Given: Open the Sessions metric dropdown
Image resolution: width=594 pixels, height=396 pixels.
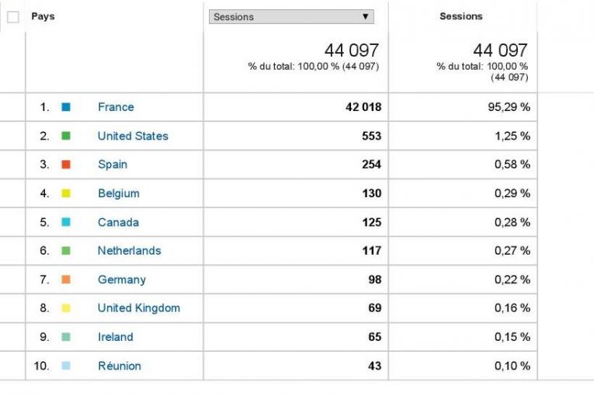Looking at the screenshot, I should click(291, 17).
